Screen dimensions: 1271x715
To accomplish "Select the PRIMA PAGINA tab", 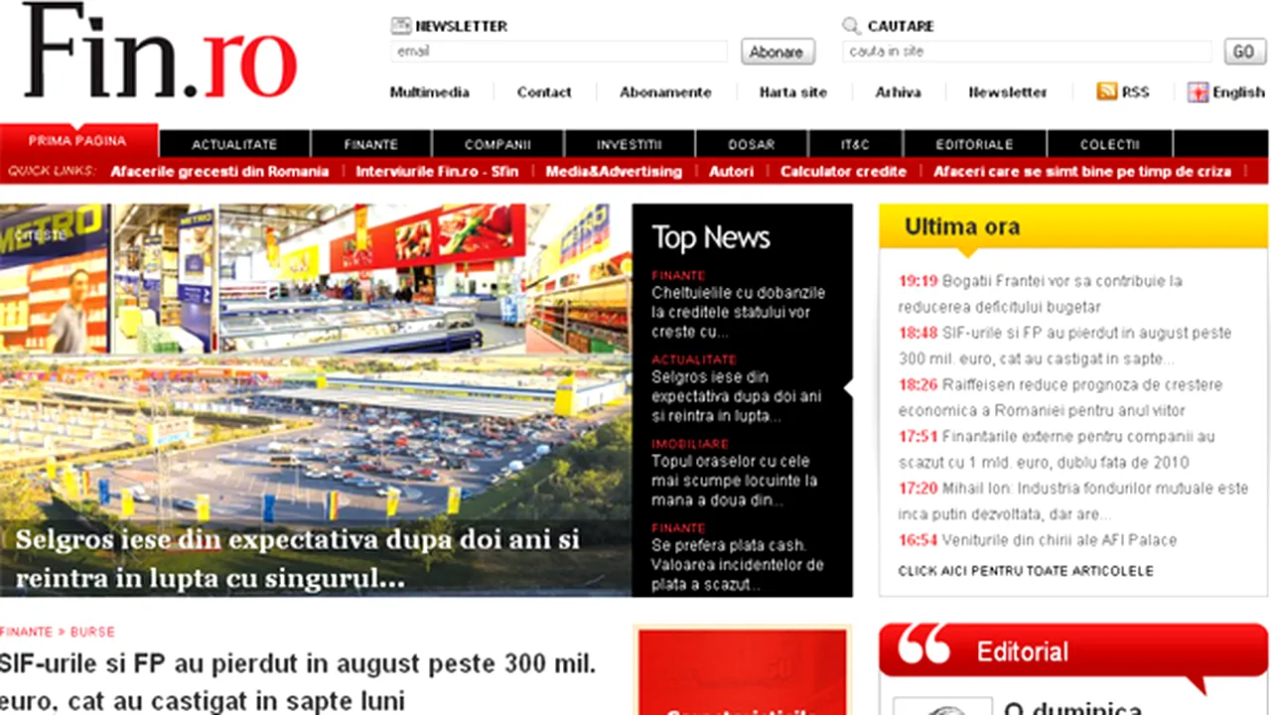I will (77, 141).
